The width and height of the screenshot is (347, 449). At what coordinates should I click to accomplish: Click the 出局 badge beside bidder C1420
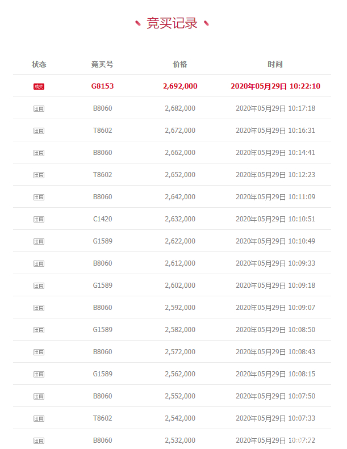39,219
